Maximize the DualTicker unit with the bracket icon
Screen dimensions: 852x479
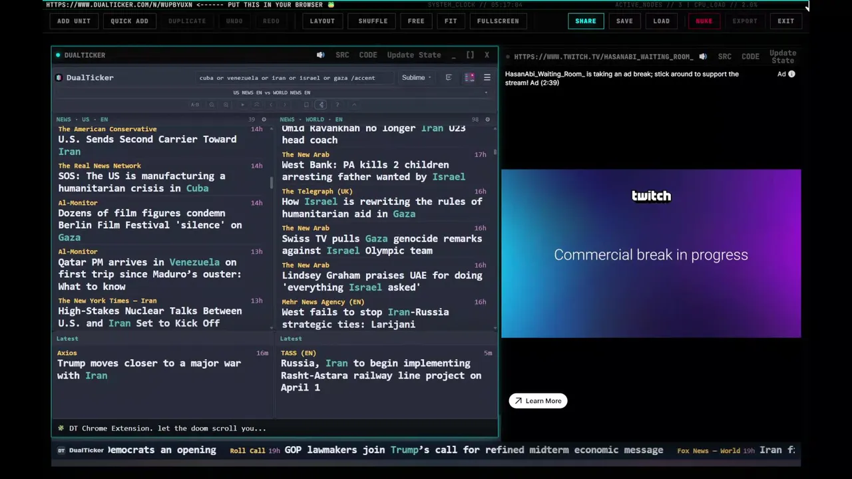coord(470,55)
